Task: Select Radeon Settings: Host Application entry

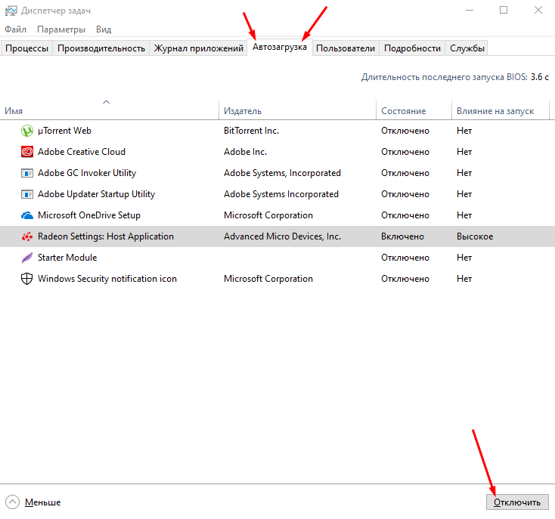Action: coord(105,236)
